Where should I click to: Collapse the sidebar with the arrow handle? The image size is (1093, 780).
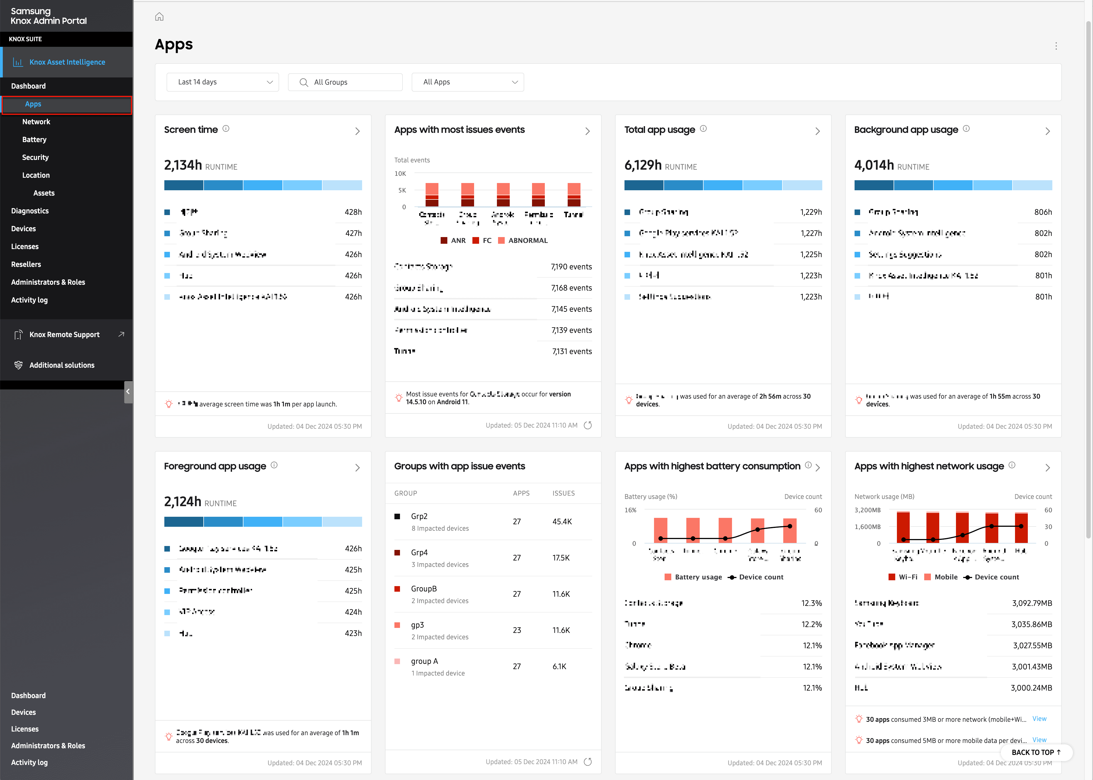tap(128, 392)
